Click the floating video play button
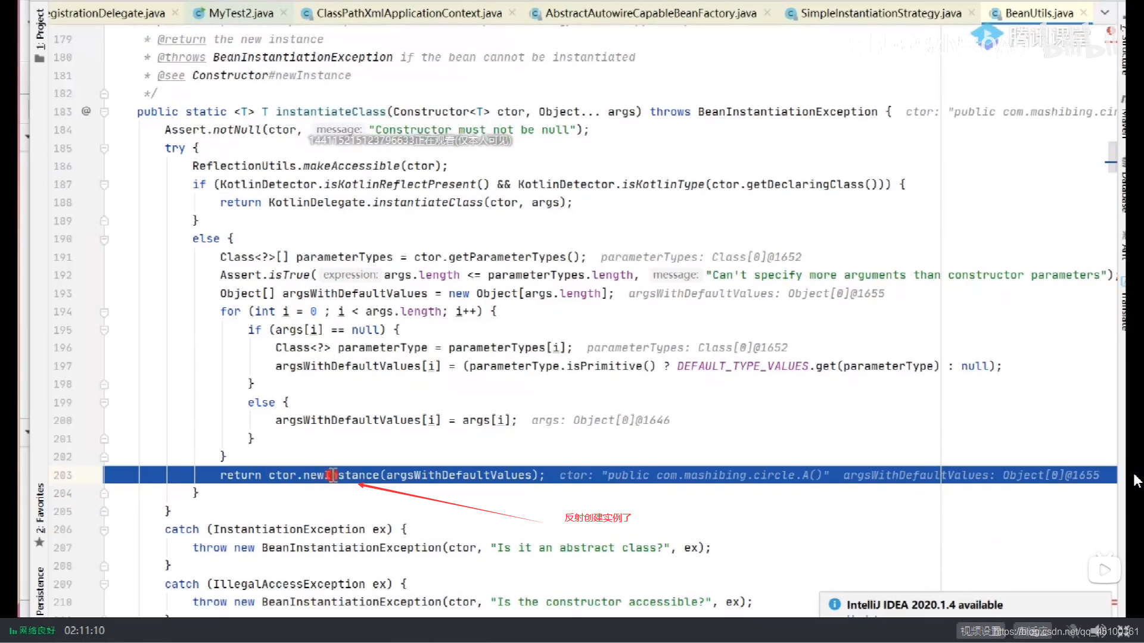The height and width of the screenshot is (643, 1144). pyautogui.click(x=1104, y=570)
